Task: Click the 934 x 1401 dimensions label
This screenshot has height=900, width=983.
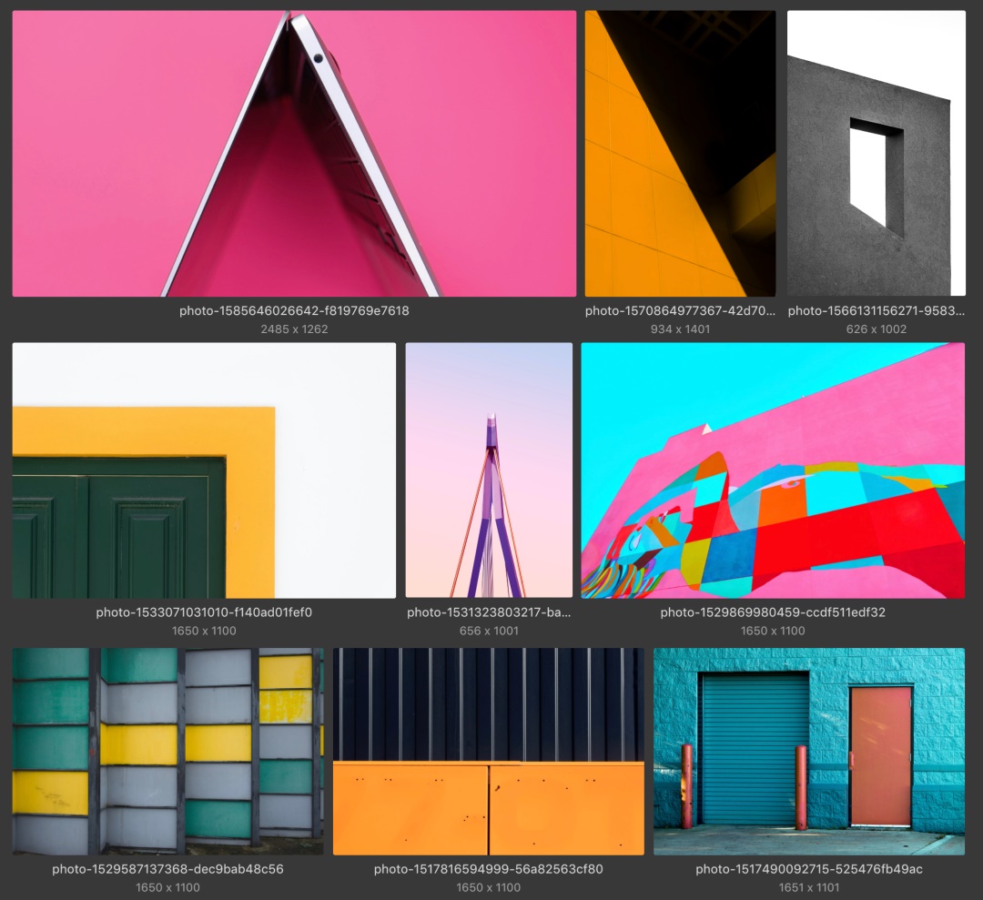Action: tap(680, 329)
